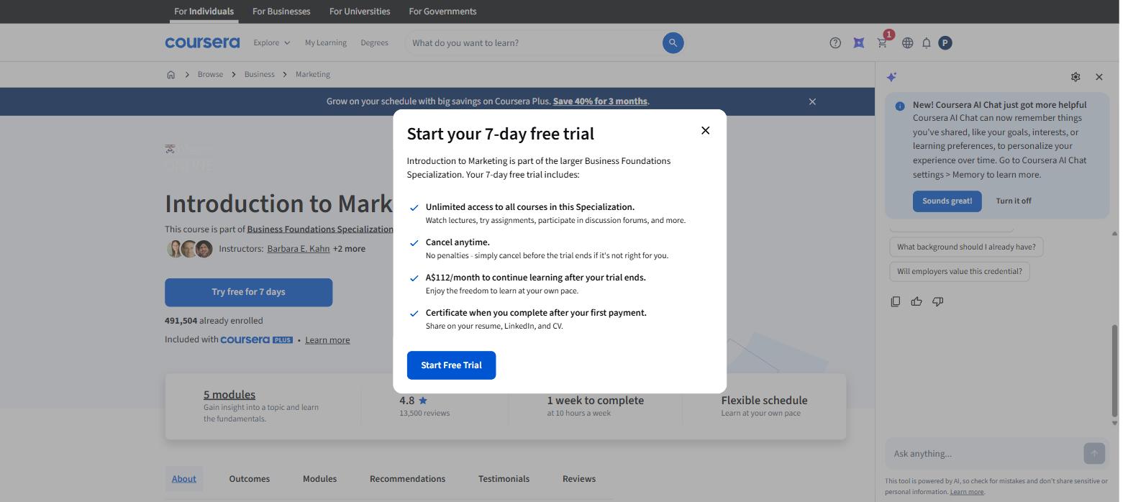Give thumbs up to chat response
This screenshot has width=1128, height=502.
tap(916, 301)
